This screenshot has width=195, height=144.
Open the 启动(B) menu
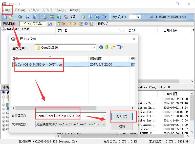tap(33, 10)
